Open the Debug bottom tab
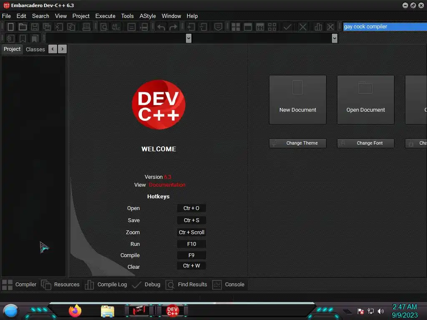This screenshot has height=320, width=427. pos(146,285)
